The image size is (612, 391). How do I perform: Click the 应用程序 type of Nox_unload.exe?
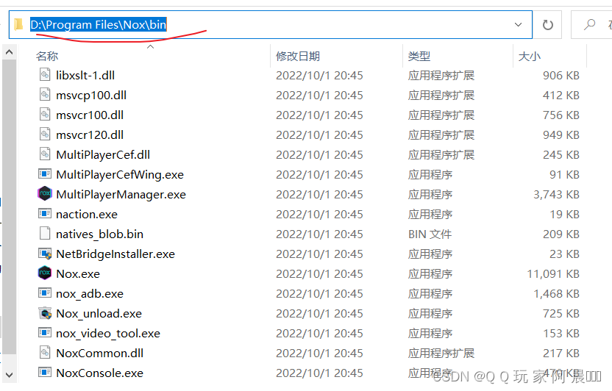coord(430,314)
